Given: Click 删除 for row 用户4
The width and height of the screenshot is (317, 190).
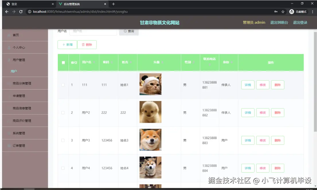Looking at the screenshot, I should [x=277, y=168].
